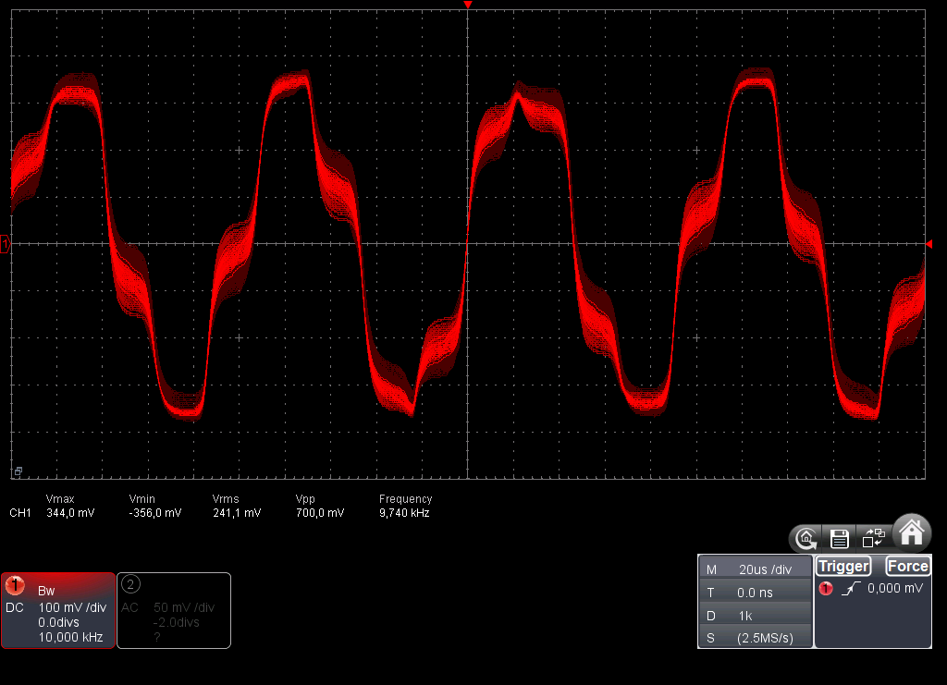Click the channel 1 ground marker on left edge

(x=6, y=244)
